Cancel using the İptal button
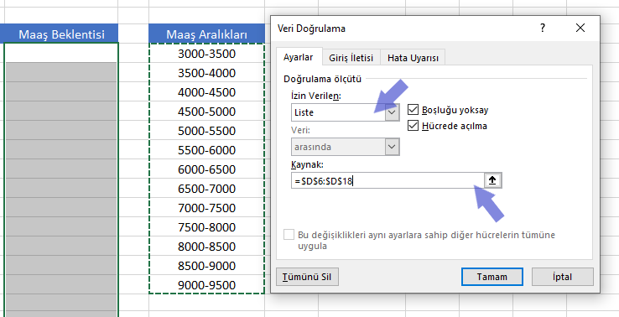 (563, 277)
